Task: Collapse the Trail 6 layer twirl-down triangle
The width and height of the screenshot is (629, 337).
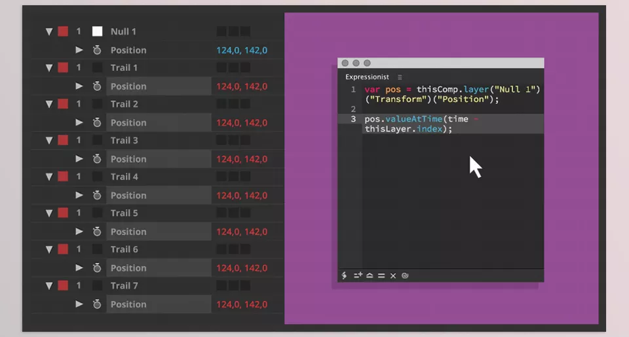Action: point(49,250)
